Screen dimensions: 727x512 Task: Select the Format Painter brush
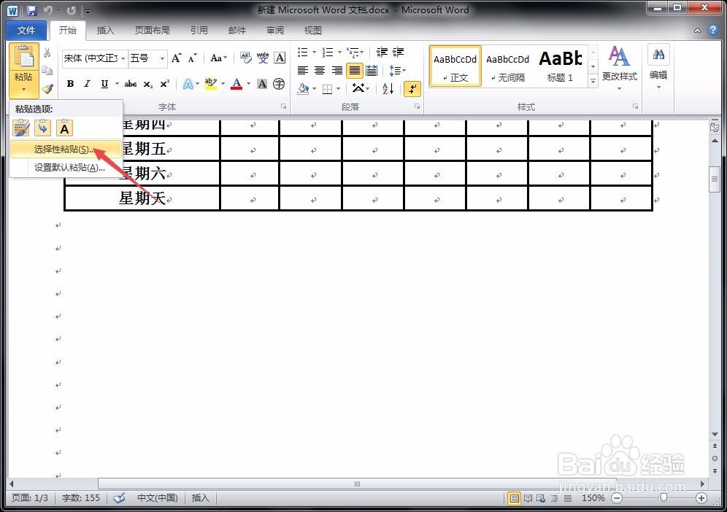click(x=47, y=88)
